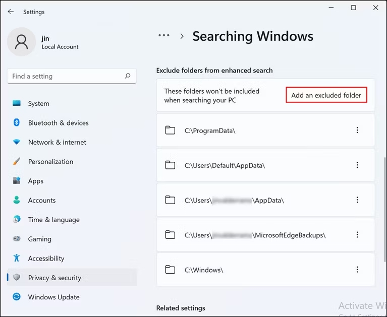Open Accounts settings
Screen dimensions: 387x317
[x=72, y=201]
